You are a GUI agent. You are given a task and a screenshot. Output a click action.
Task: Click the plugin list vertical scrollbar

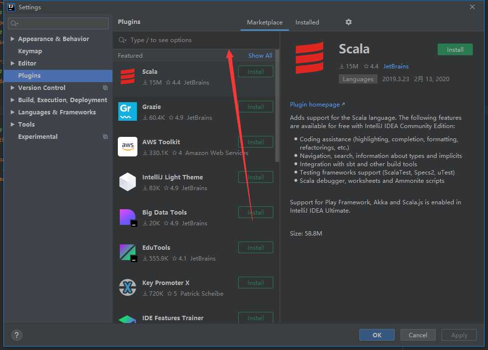click(x=277, y=106)
